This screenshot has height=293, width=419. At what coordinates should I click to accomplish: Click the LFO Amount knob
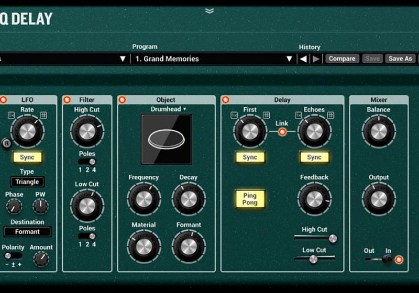coord(41,259)
